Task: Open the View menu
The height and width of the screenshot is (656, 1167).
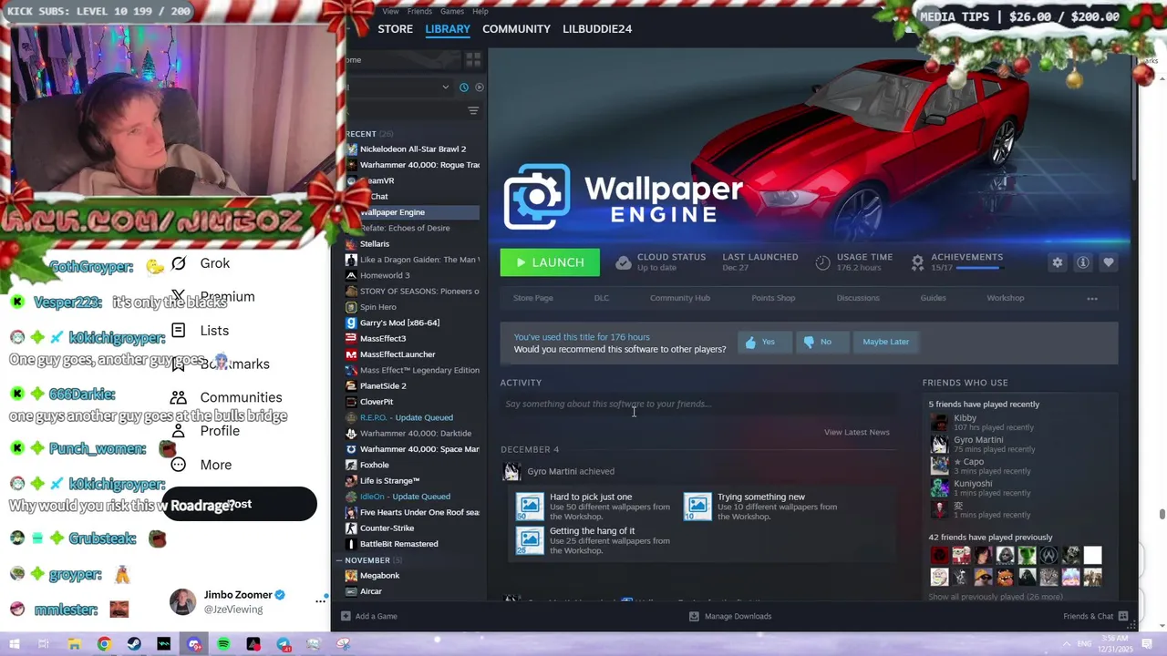Action: 390,11
